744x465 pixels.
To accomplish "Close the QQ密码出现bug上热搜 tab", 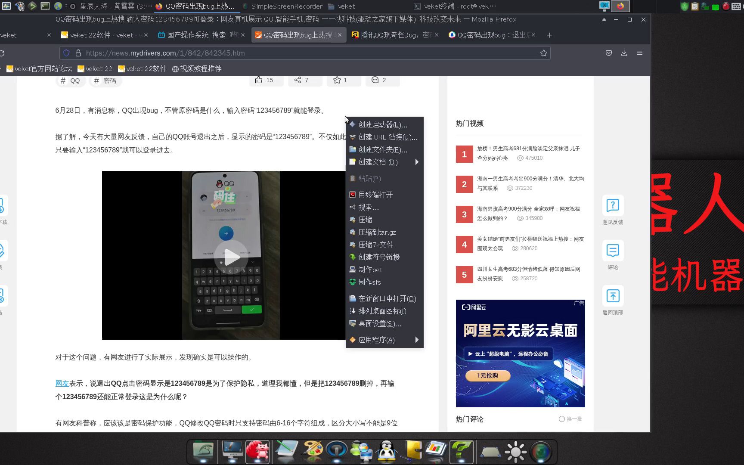I will click(340, 35).
